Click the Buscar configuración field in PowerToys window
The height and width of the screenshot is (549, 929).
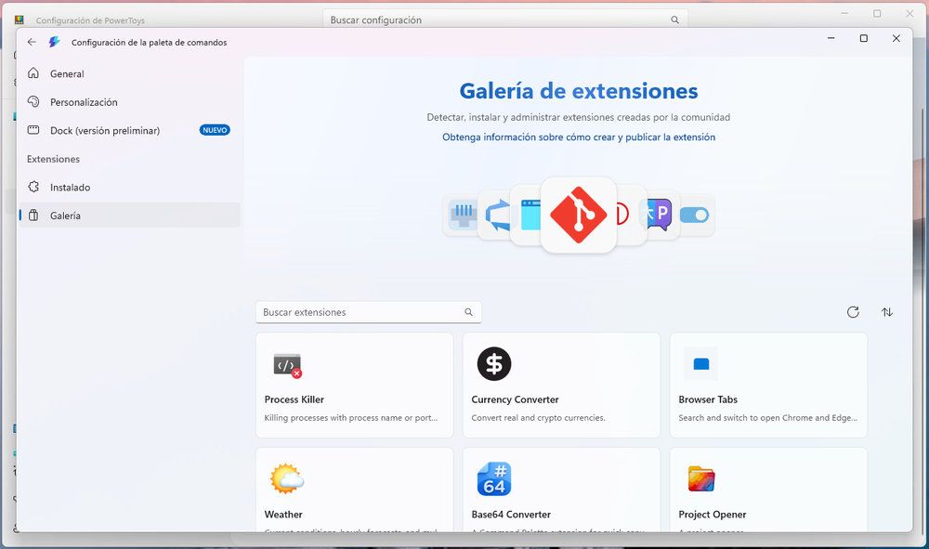(504, 20)
